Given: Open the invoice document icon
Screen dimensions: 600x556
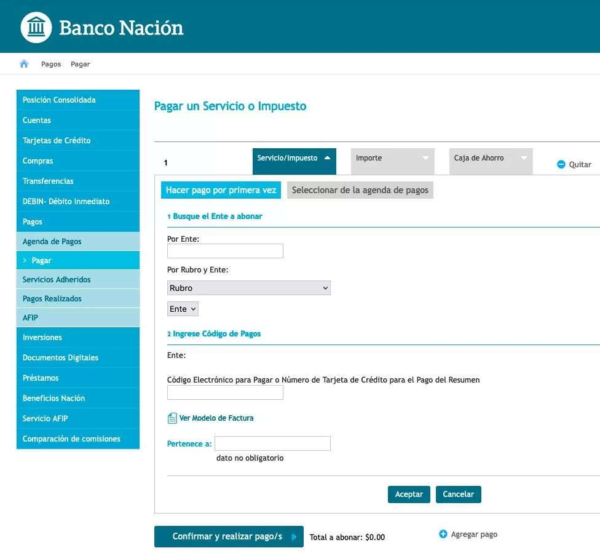Looking at the screenshot, I should pos(172,418).
